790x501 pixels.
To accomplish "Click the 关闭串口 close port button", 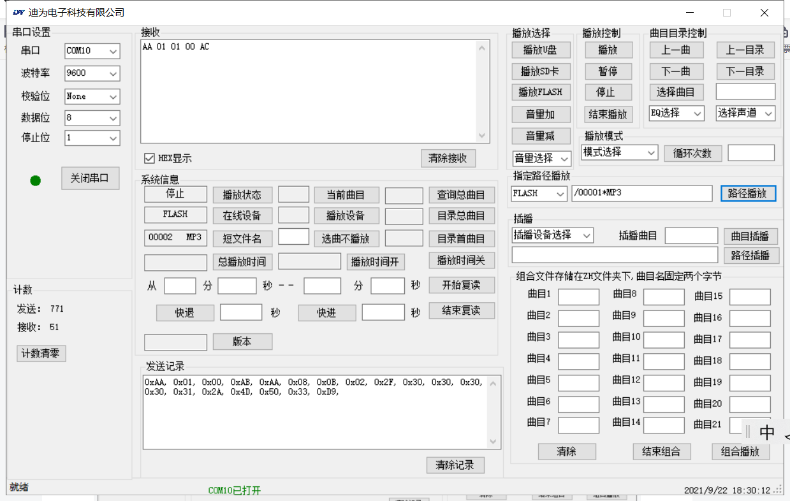I will pos(90,178).
